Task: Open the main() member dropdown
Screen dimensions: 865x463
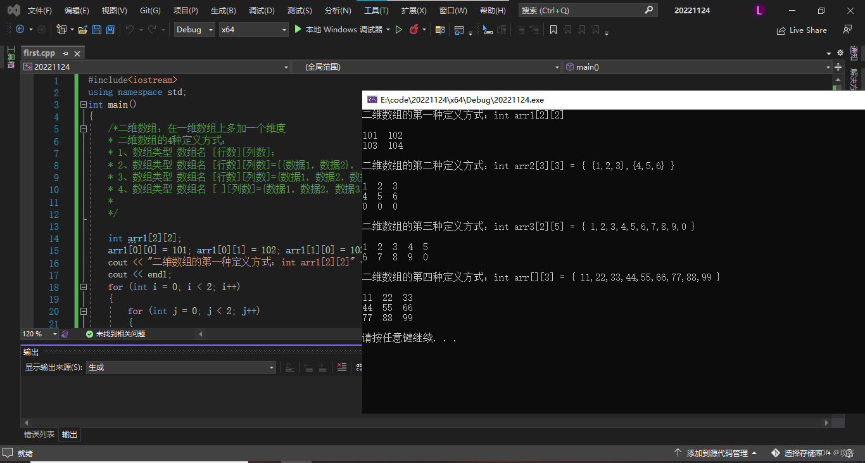Action: tap(698, 67)
